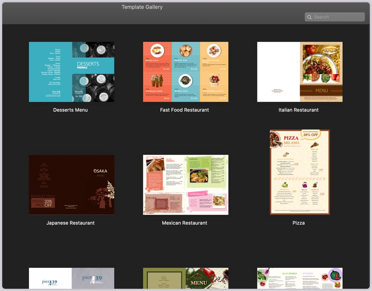This screenshot has height=291, width=372.
Task: Click the Japanese Restaurant label
Action: click(x=70, y=223)
